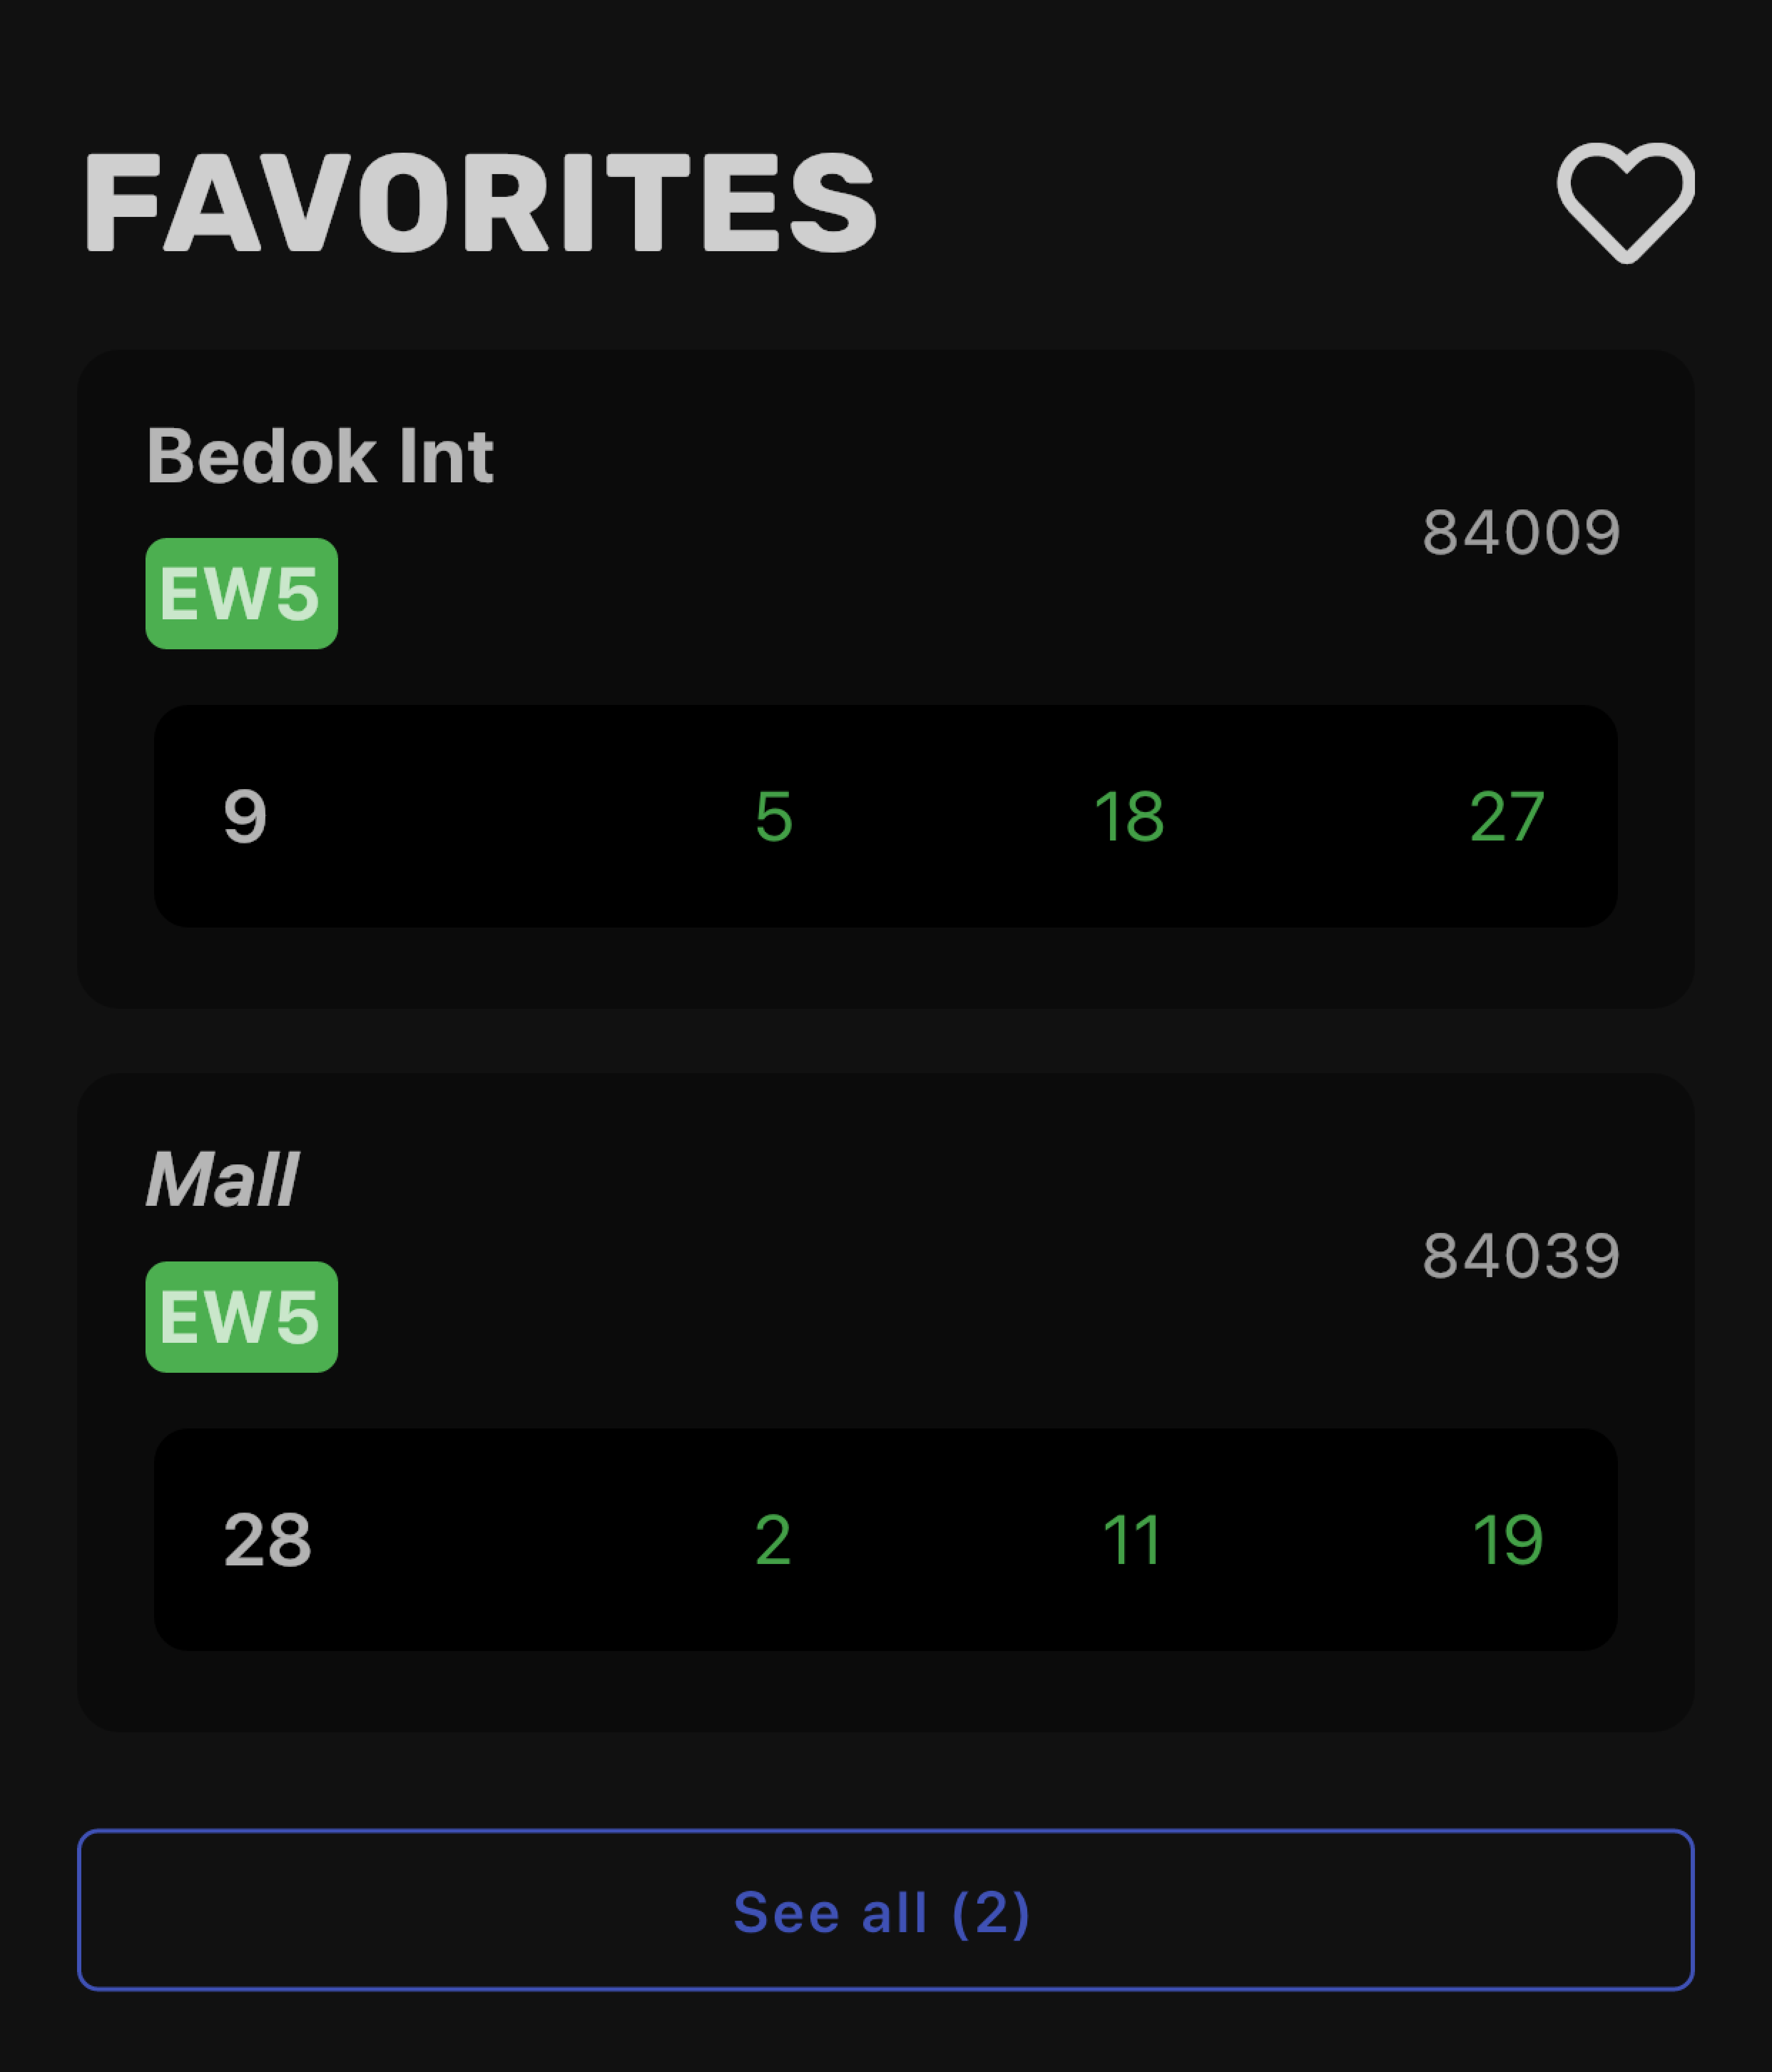Click the heart favorites icon

(1625, 202)
